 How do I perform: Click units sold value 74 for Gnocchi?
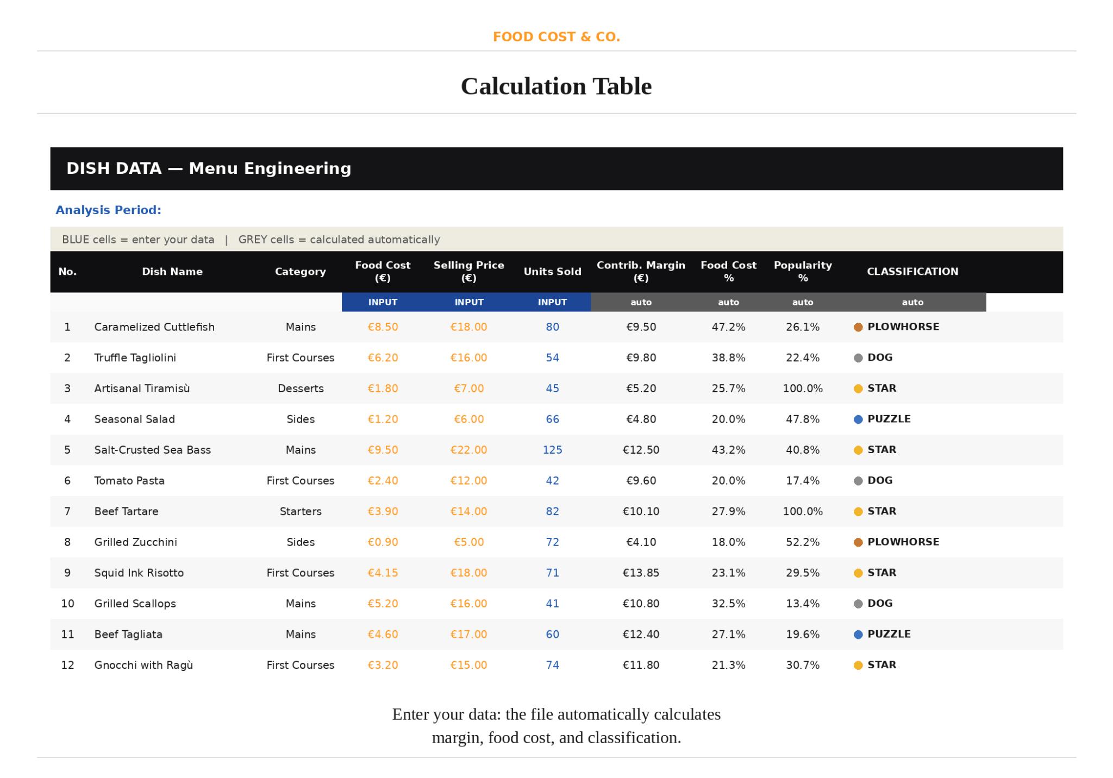[552, 665]
